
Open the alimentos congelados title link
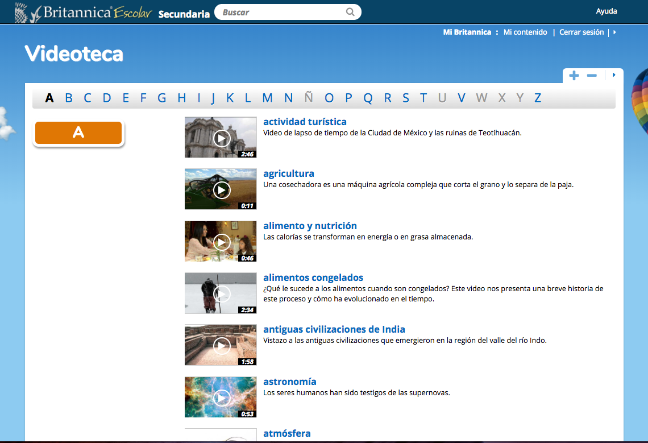(x=313, y=278)
